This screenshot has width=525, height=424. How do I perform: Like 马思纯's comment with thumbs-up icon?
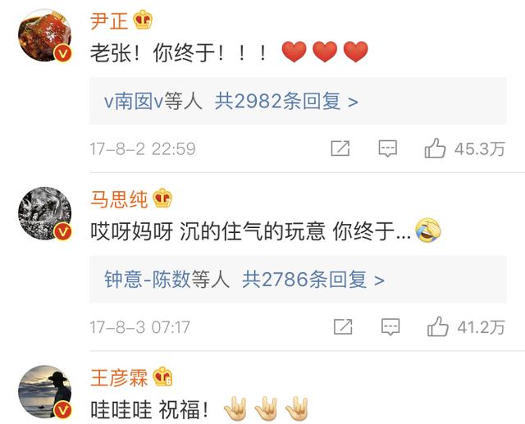(x=437, y=326)
